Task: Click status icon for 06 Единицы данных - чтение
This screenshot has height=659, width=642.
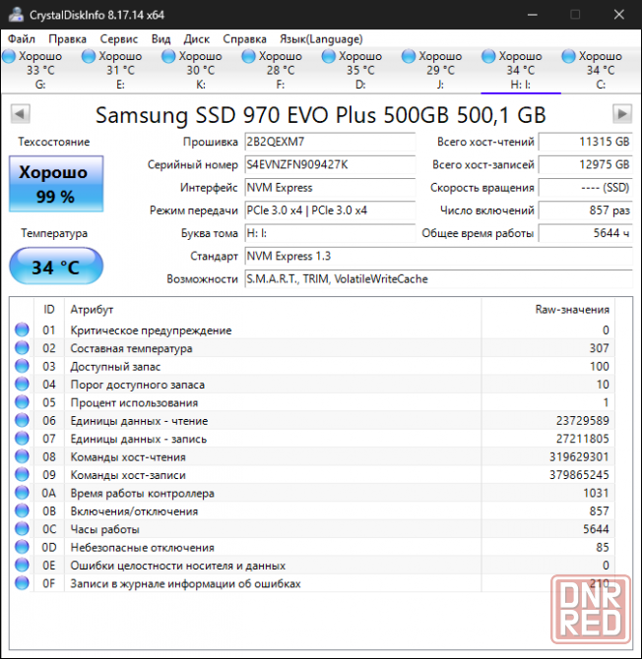Action: tap(22, 420)
